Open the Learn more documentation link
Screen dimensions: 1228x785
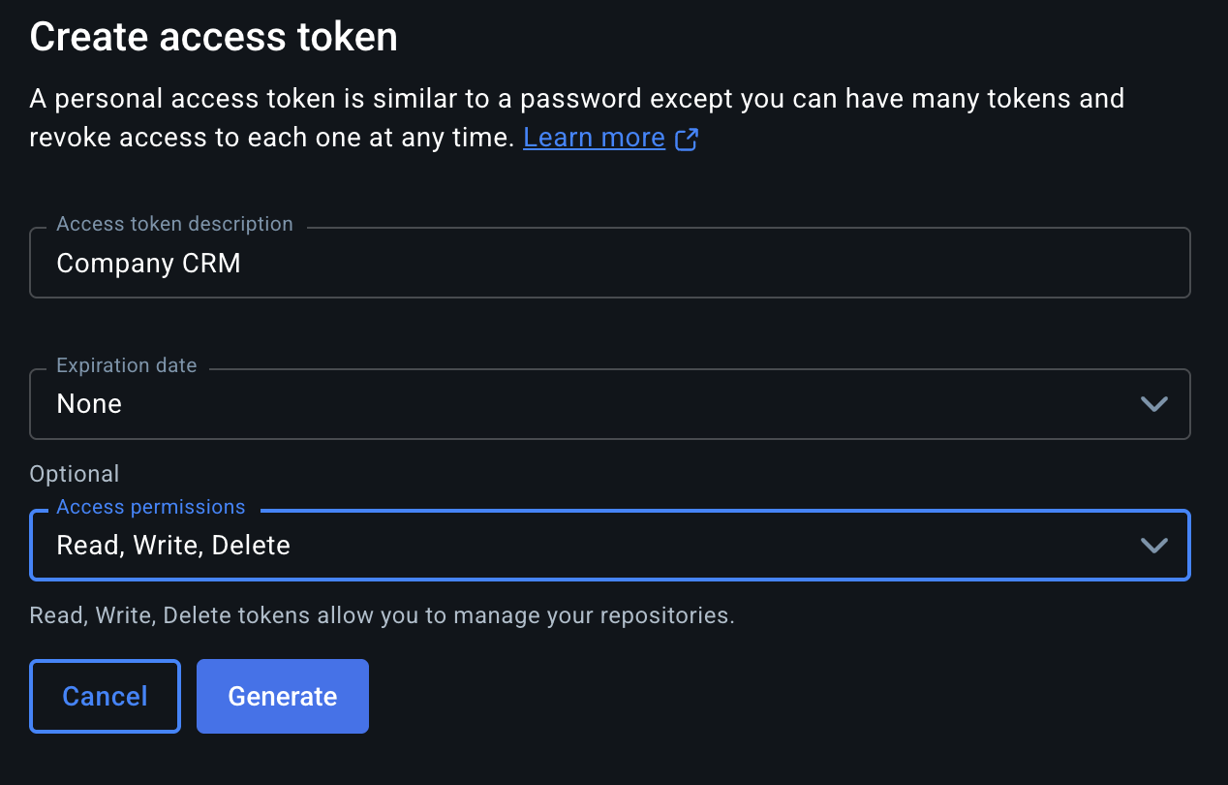(x=594, y=137)
